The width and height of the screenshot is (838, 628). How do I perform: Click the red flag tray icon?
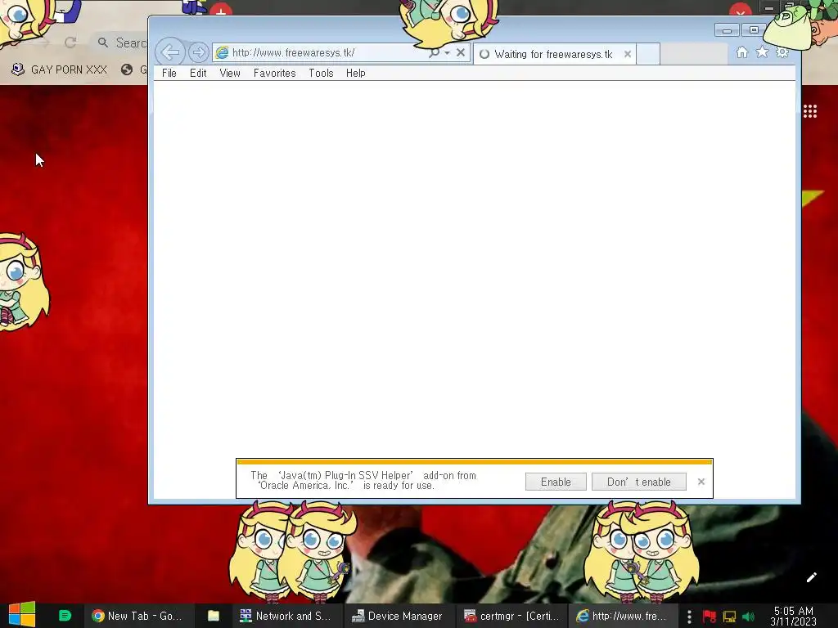[x=710, y=617]
